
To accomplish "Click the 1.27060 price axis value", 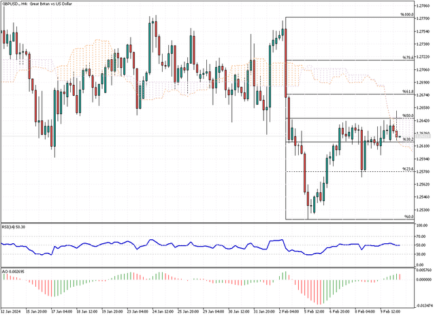I will pos(423,70).
